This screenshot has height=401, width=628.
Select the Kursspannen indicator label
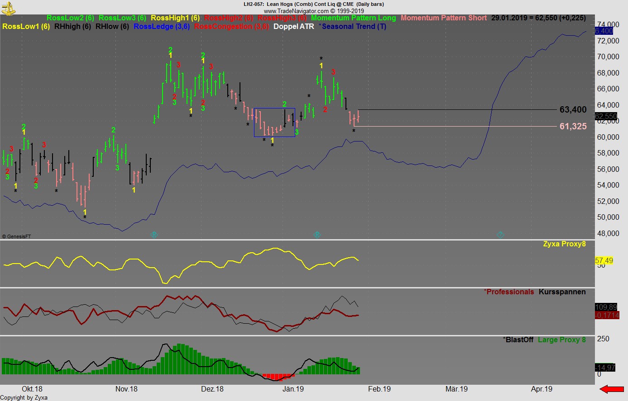click(x=562, y=292)
